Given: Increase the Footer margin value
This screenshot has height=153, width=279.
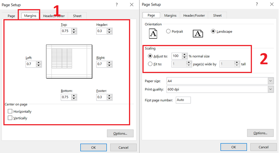Looking at the screenshot, I should pos(109,96).
